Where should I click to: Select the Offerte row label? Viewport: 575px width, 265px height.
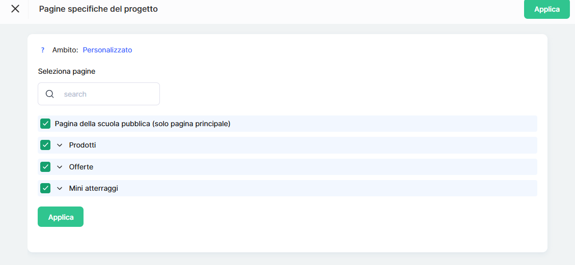click(81, 167)
